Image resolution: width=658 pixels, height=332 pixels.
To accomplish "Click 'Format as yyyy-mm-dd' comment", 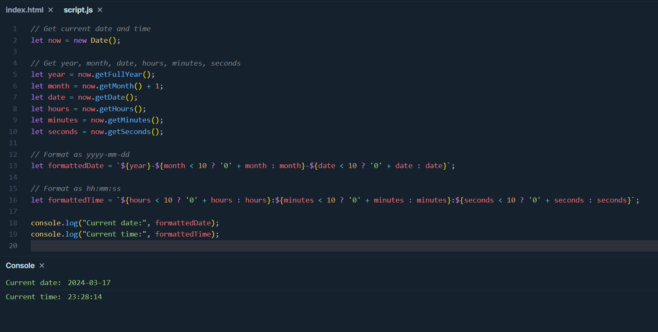I will (x=80, y=154).
